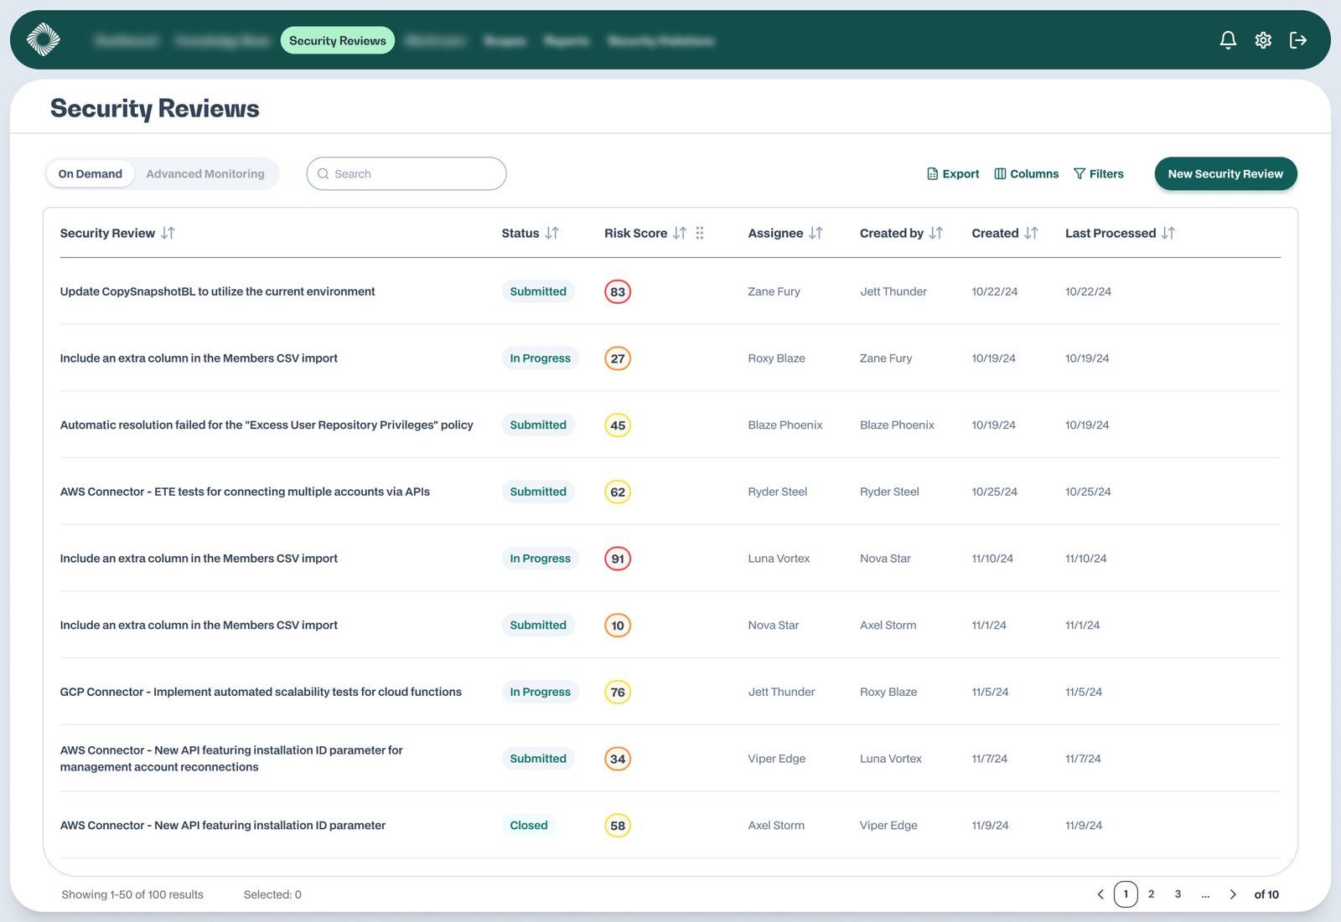The height and width of the screenshot is (922, 1341).
Task: Click the logout icon
Action: coord(1298,40)
